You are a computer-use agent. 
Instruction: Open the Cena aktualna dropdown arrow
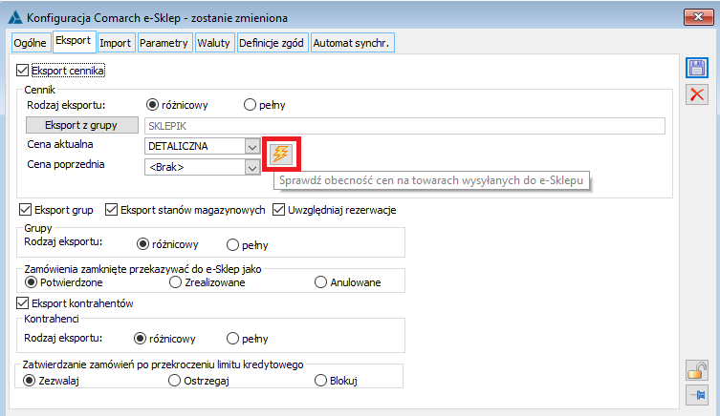[252, 147]
